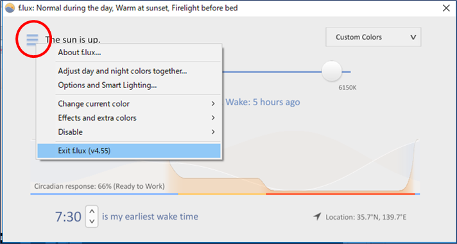Click the color temperature slider knob
This screenshot has height=244, width=457.
(x=331, y=71)
